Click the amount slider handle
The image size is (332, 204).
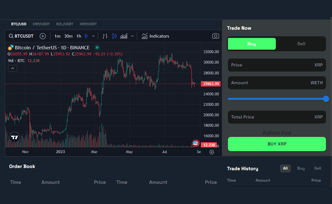point(326,99)
